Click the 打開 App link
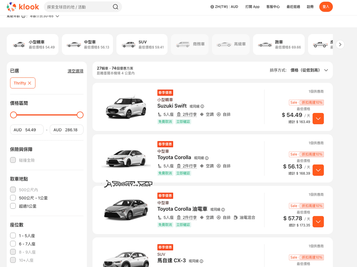This screenshot has height=267, width=357. [253, 7]
